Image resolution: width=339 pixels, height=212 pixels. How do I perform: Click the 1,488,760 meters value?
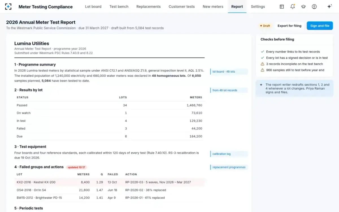coord(194,105)
